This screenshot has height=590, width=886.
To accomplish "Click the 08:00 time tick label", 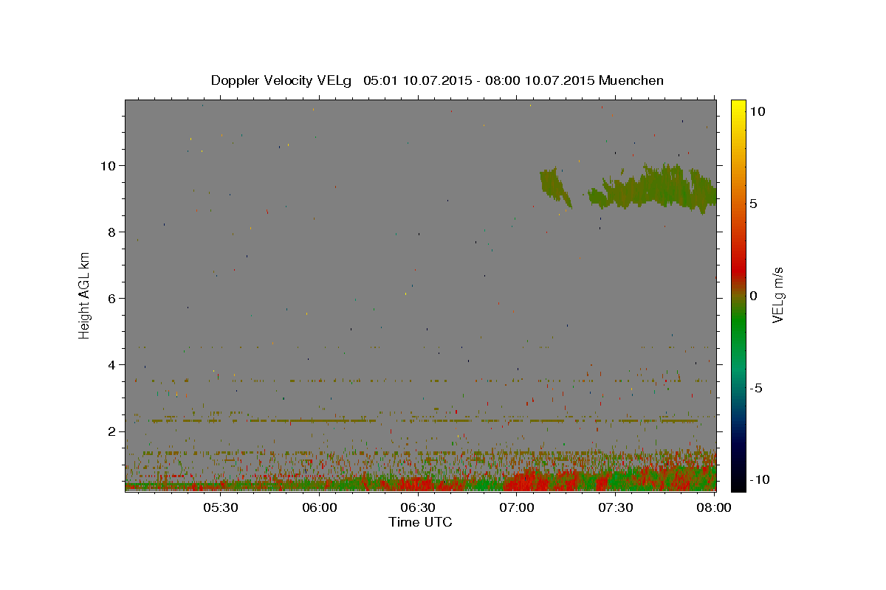I will click(x=713, y=507).
